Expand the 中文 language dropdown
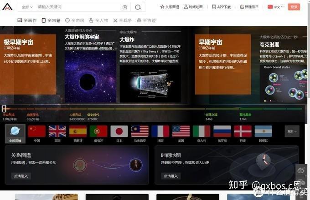Image resolution: width=310 pixels, height=200 pixels. tap(275, 7)
